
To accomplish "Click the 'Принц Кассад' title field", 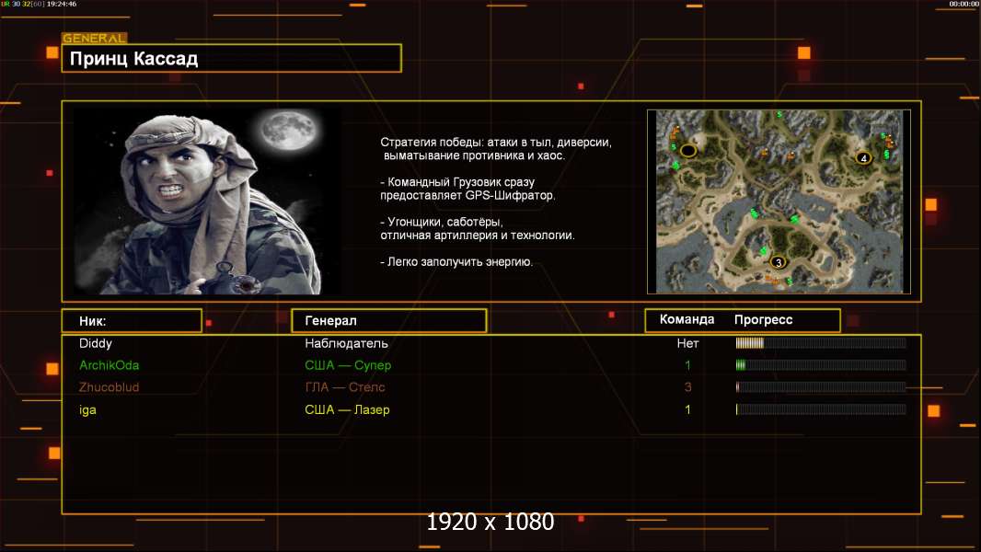I will (x=232, y=58).
